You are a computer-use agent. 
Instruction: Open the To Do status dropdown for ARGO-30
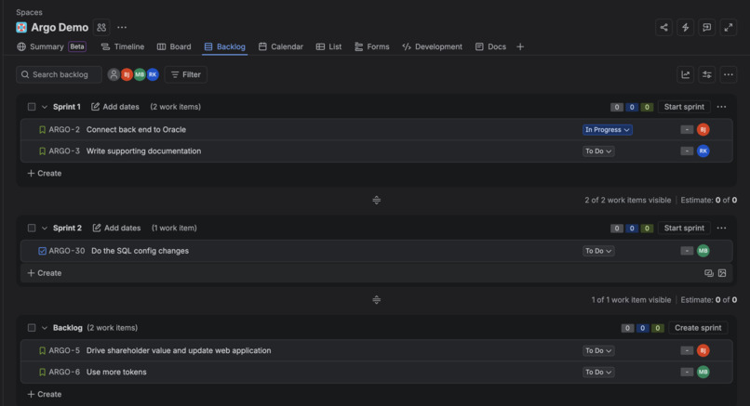pos(598,251)
